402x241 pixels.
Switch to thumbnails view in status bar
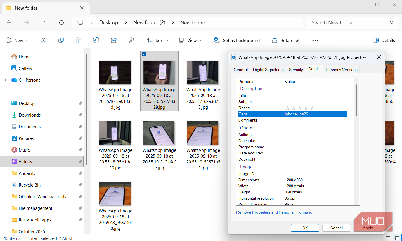397,238
